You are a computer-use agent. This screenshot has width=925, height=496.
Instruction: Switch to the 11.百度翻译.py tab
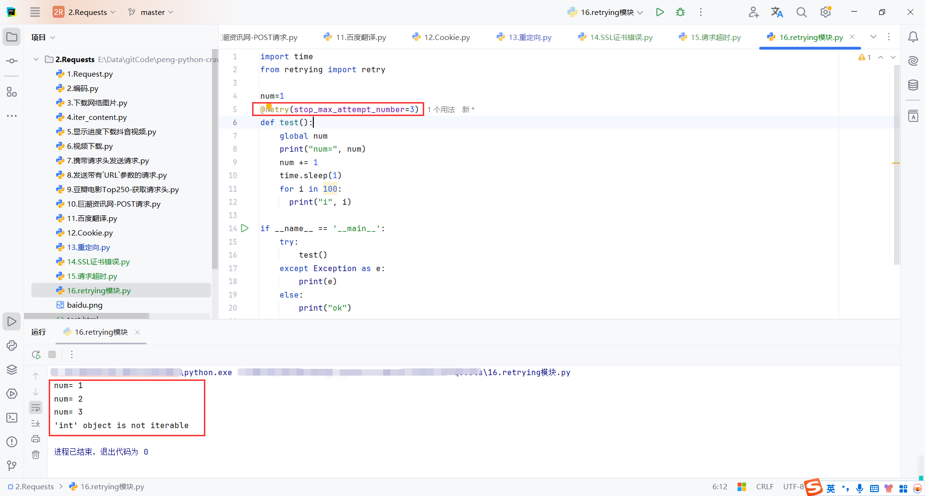(355, 37)
